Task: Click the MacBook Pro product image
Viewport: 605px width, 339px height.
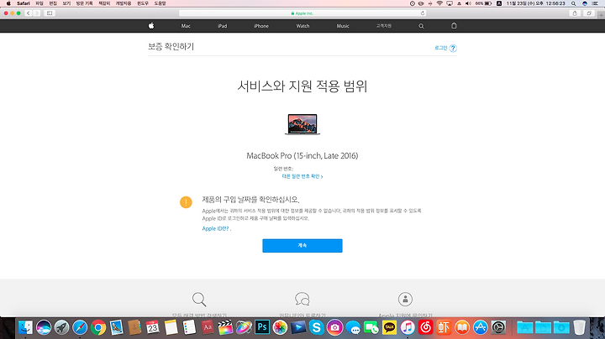Action: tap(302, 124)
